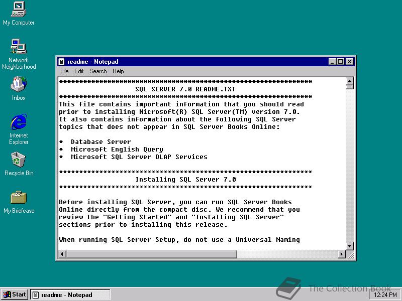402x301 pixels.
Task: Click the vertical scrollbar thumb
Action: (x=349, y=87)
